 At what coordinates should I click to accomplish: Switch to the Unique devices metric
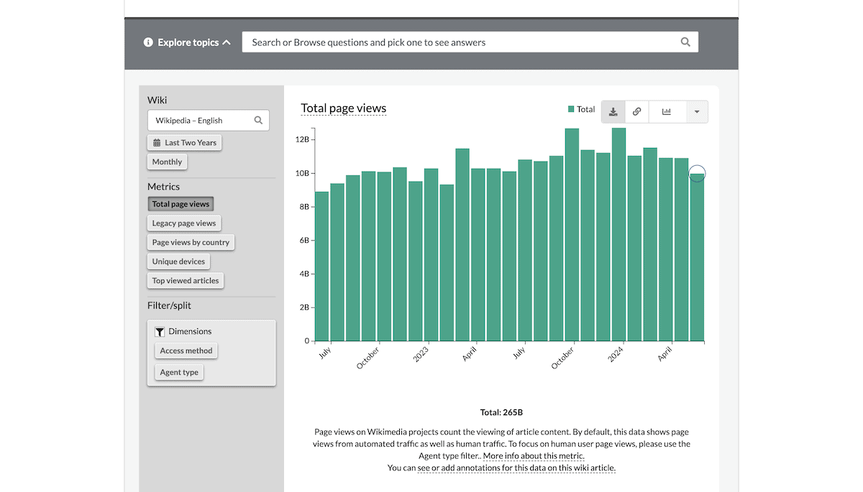point(178,261)
